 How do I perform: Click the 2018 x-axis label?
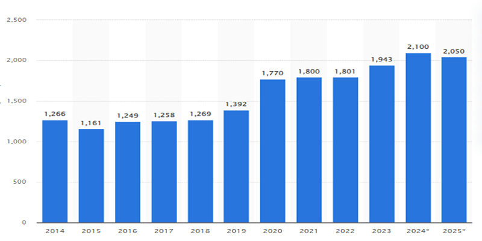[x=200, y=231]
